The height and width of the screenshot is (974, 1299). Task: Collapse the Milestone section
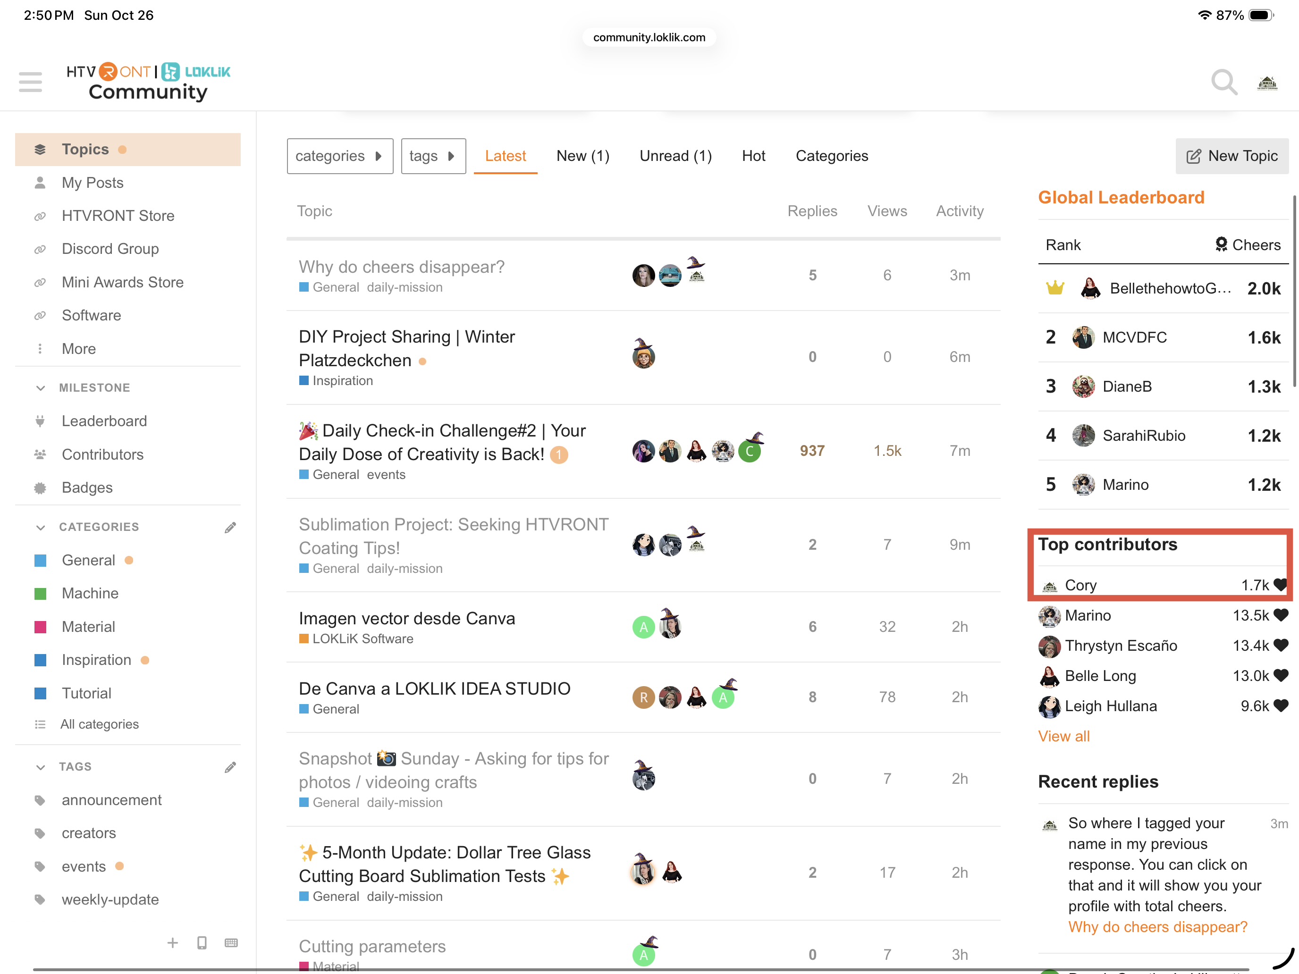[41, 387]
